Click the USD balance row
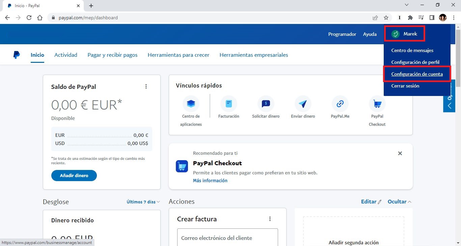 point(102,143)
